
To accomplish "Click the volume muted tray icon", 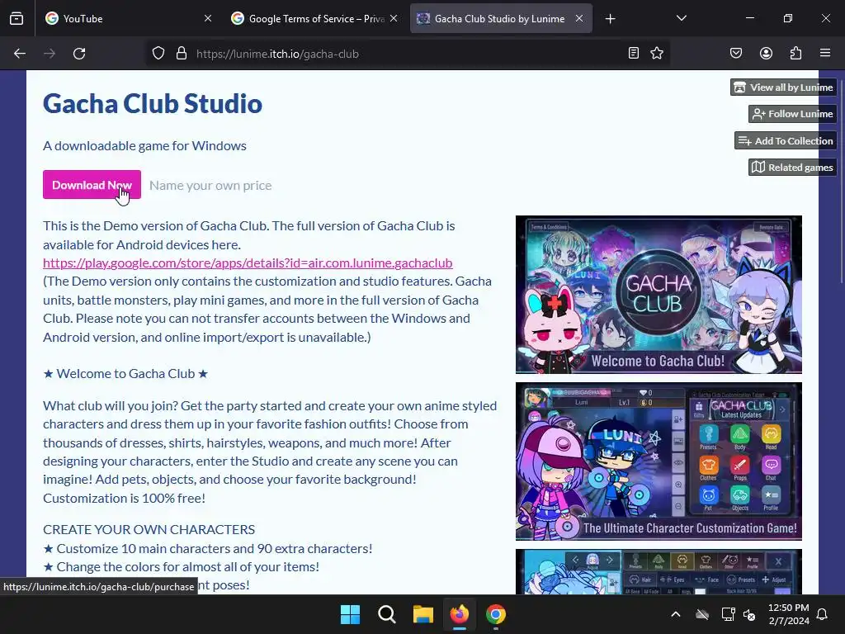I will click(x=749, y=614).
